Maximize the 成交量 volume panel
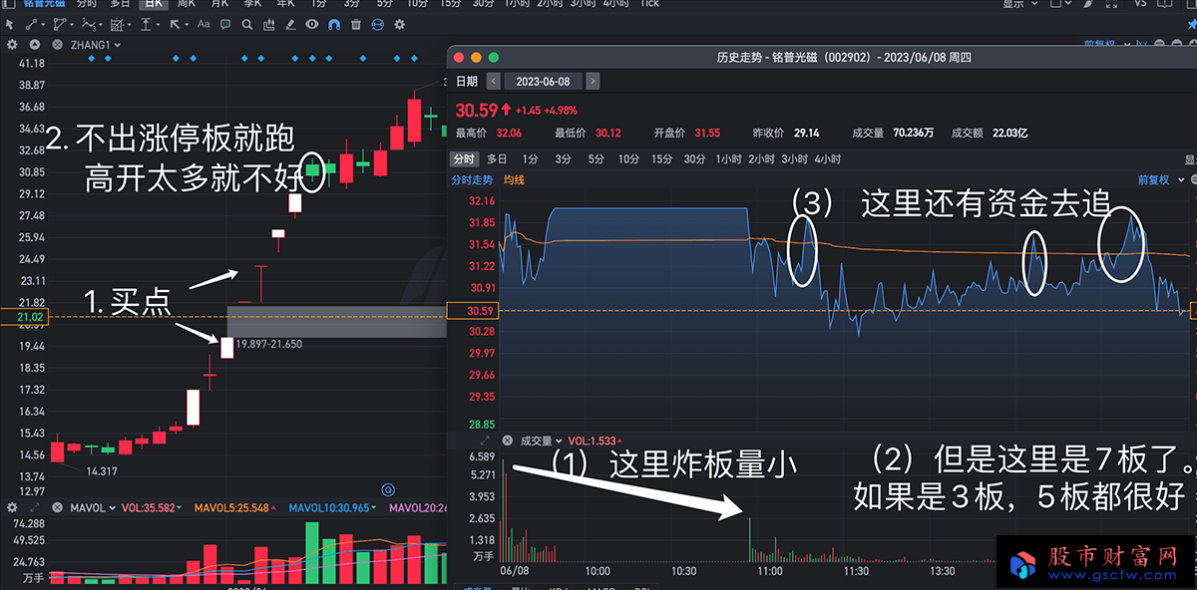Viewport: 1197px width, 590px height. coord(485,441)
